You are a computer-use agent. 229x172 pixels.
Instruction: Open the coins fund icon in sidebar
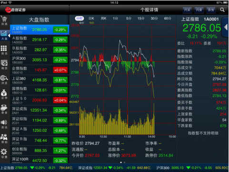[x=4, y=109]
